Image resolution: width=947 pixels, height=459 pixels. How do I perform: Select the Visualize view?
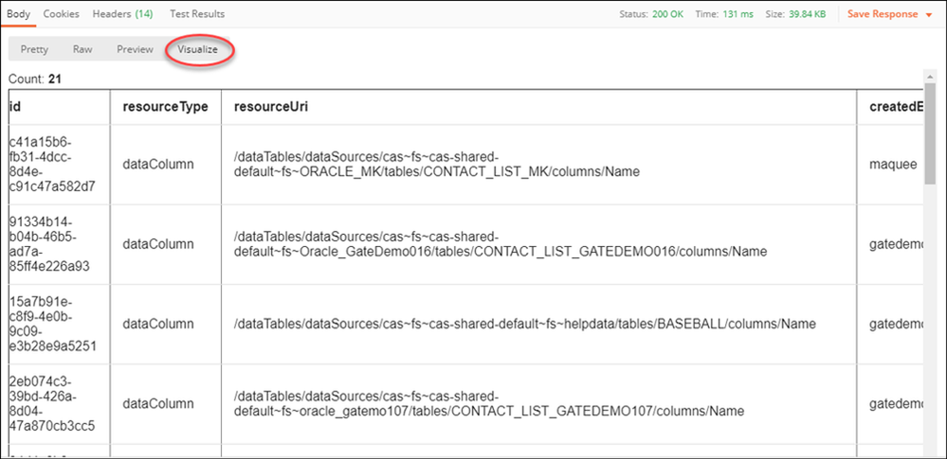[198, 49]
